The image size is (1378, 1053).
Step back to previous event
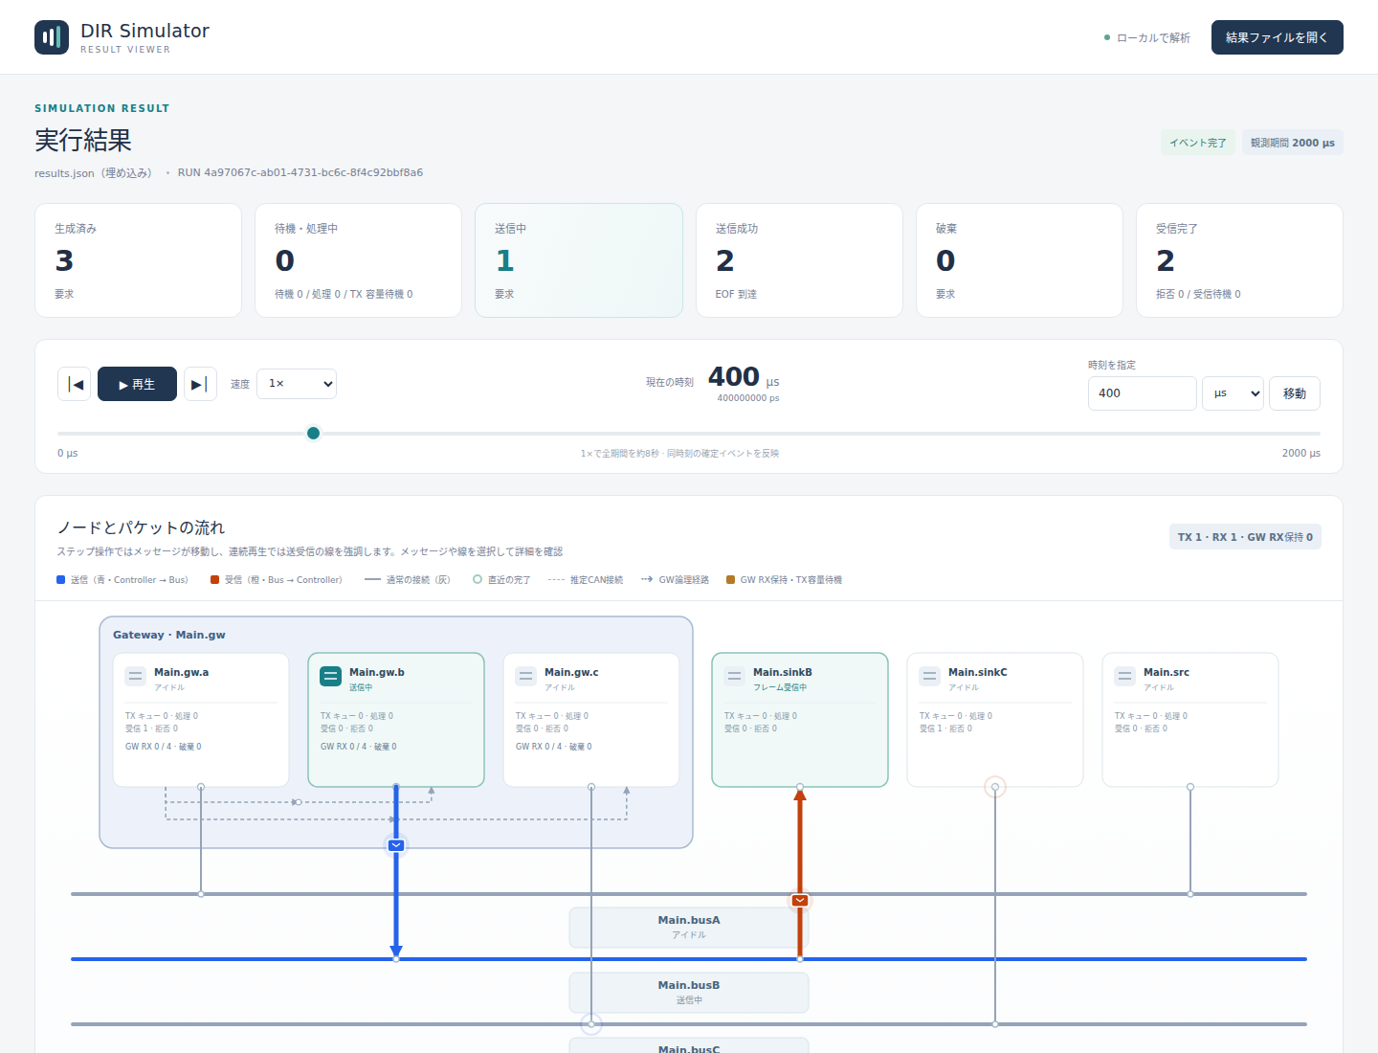coord(75,384)
